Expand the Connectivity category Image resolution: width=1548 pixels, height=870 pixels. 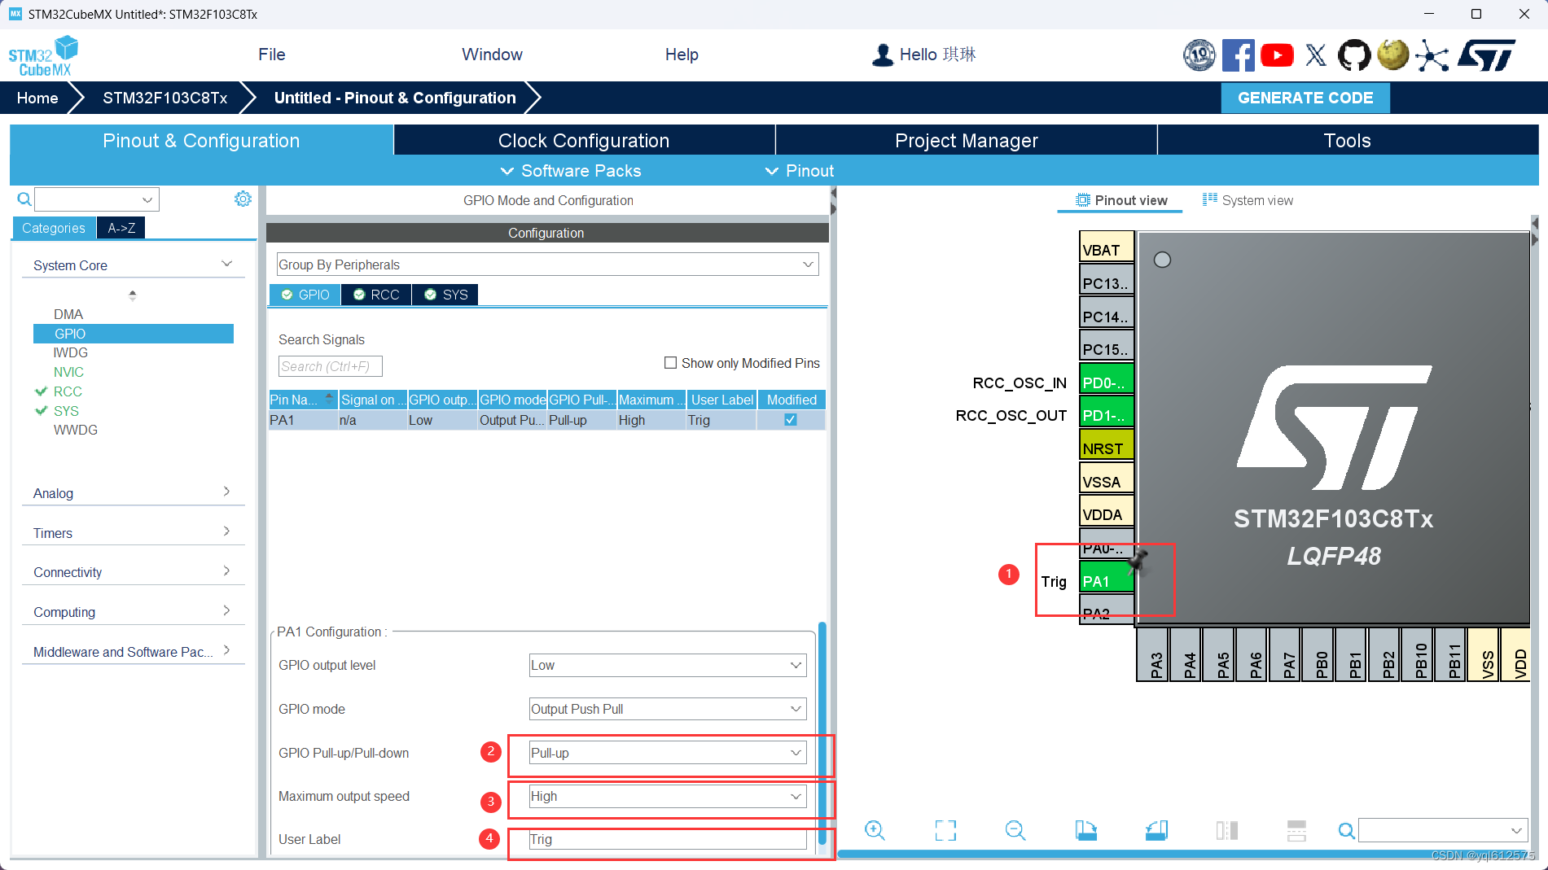132,572
